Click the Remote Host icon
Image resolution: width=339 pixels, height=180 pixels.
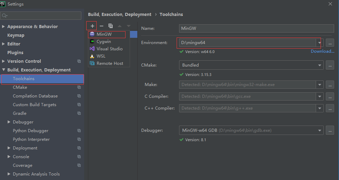click(x=92, y=63)
